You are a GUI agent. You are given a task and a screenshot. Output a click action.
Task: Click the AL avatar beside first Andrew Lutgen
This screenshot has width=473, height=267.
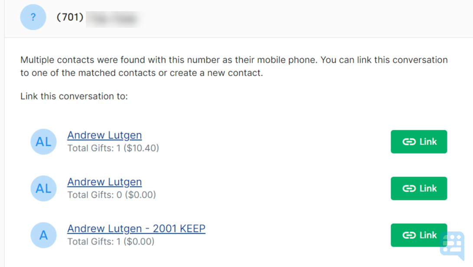click(43, 142)
